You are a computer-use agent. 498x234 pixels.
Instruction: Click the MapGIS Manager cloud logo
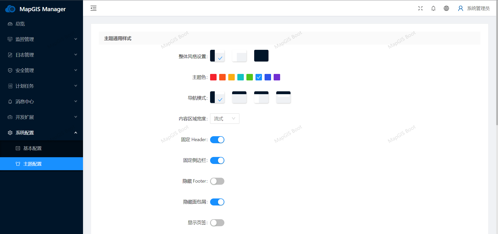point(10,9)
